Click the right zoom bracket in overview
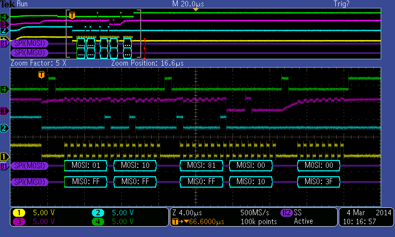The image size is (395, 237). tap(139, 34)
